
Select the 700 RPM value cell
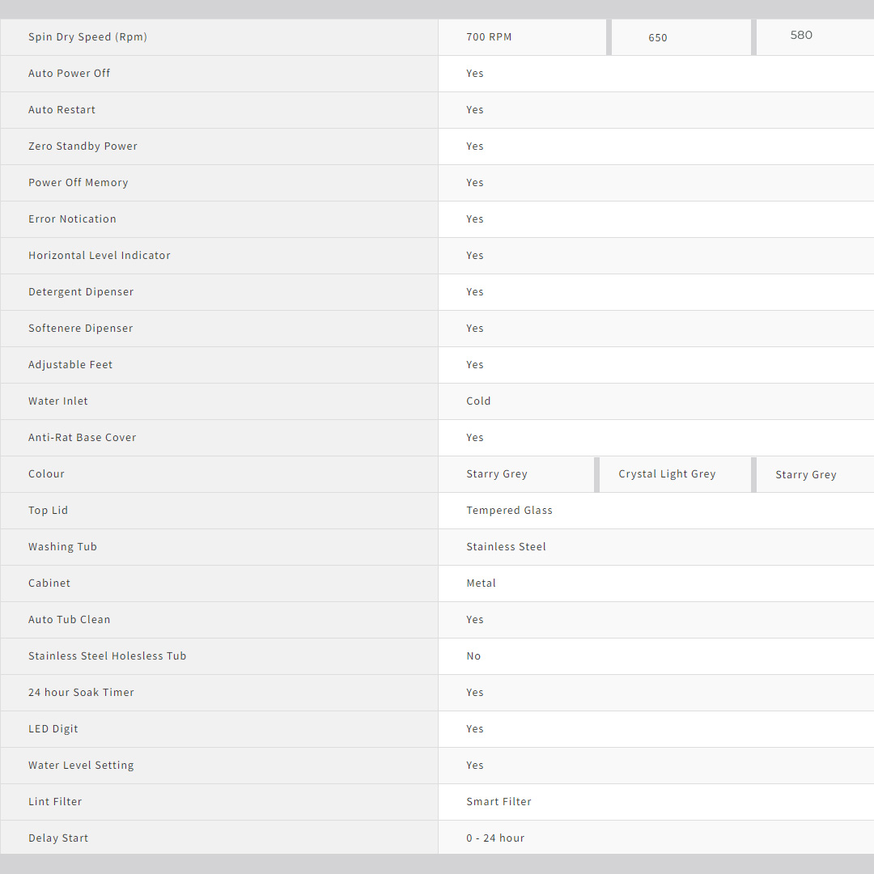coord(489,37)
